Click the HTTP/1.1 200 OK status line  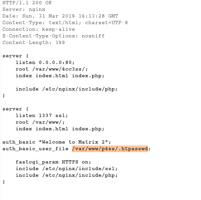pyautogui.click(x=27, y=3)
